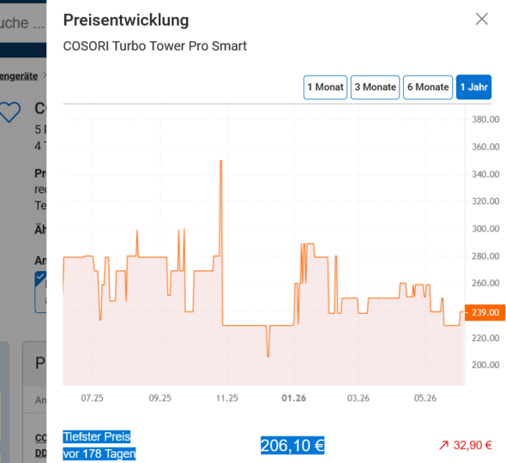The width and height of the screenshot is (506, 463).
Task: Click the 01.26 x-axis label
Action: tap(293, 398)
